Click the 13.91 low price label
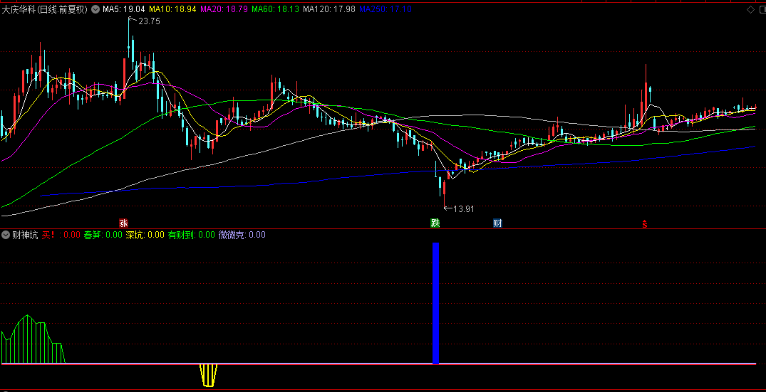 click(x=464, y=208)
